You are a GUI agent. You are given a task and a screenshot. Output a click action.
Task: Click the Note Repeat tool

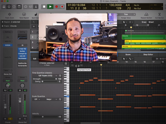[24, 14]
